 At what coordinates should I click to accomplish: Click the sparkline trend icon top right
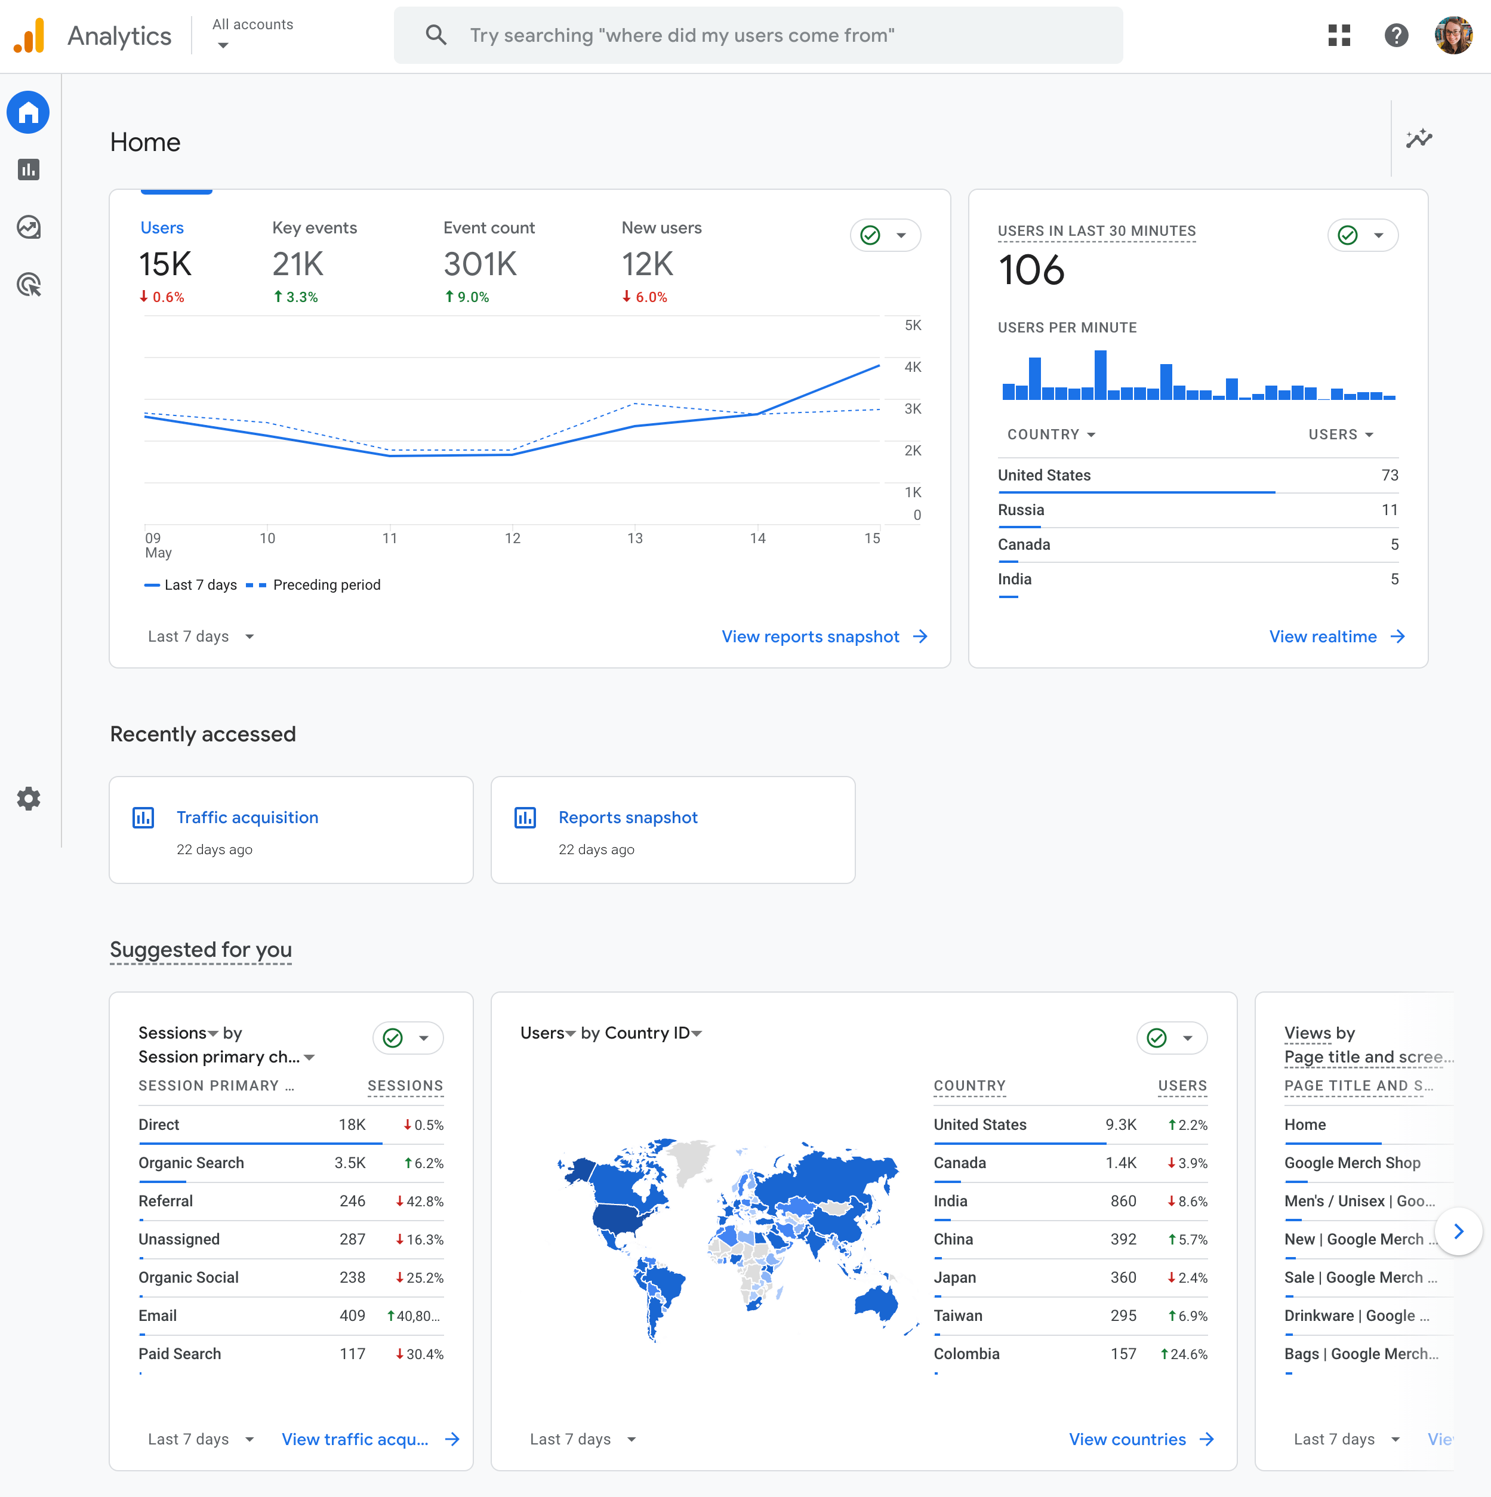(1420, 141)
